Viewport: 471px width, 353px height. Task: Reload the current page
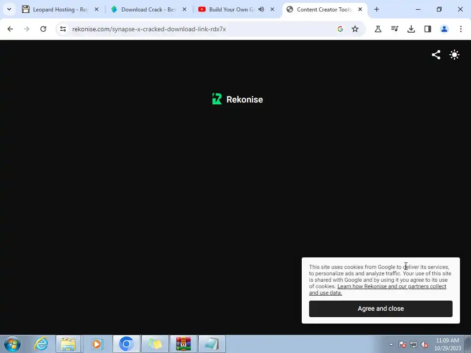(x=43, y=29)
